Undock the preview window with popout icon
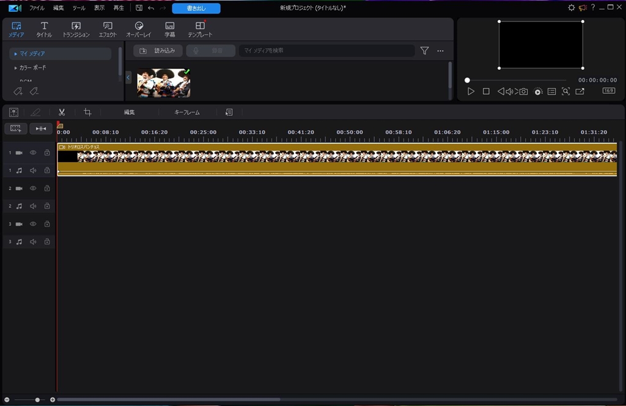Image resolution: width=626 pixels, height=406 pixels. coord(580,92)
